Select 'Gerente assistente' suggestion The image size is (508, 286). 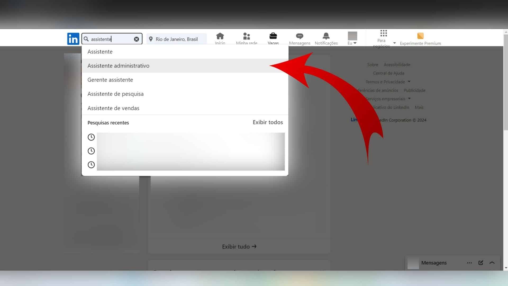pos(185,80)
